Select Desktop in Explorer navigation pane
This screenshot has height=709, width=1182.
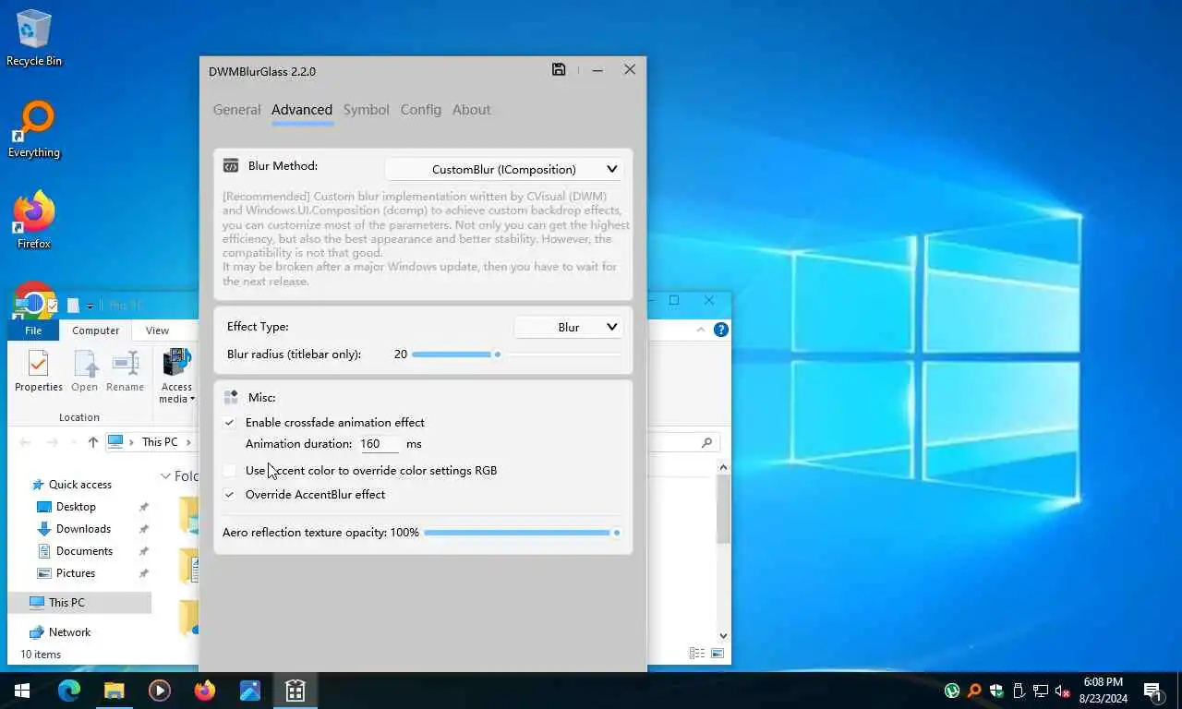(66, 507)
